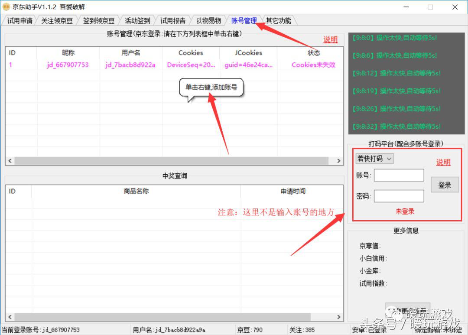Image resolution: width=468 pixels, height=335 pixels.
Task: Open the 关注京豆 tab
Action: coord(57,20)
